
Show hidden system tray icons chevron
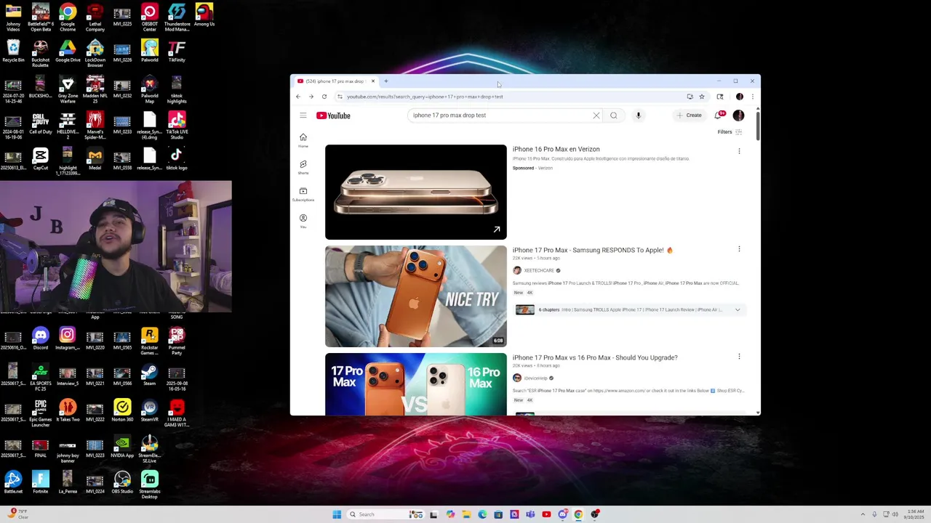tap(863, 514)
